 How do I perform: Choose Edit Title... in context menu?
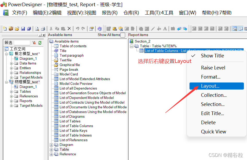(217, 114)
